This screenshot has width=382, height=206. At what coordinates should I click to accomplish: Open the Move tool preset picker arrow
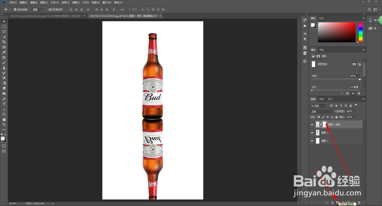click(x=10, y=10)
